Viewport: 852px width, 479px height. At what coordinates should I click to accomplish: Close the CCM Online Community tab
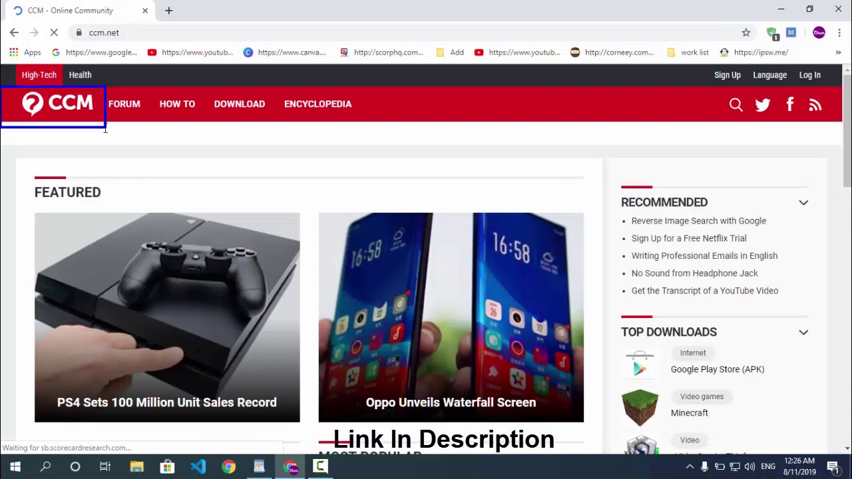point(145,11)
